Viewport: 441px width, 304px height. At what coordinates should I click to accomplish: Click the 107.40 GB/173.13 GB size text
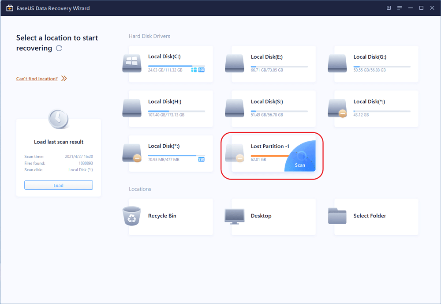(166, 115)
